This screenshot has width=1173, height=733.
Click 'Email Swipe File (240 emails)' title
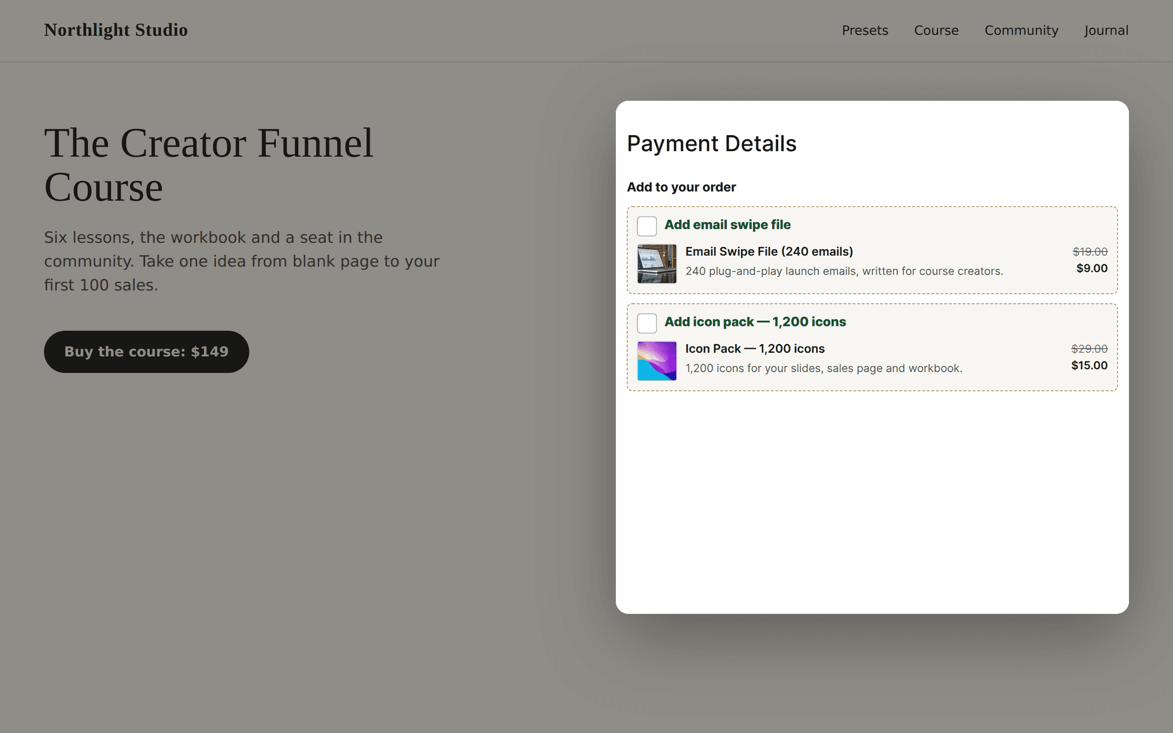(x=769, y=251)
